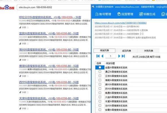Switch to the 失败列表 tab
This screenshot has height=113, width=167.
tap(148, 51)
